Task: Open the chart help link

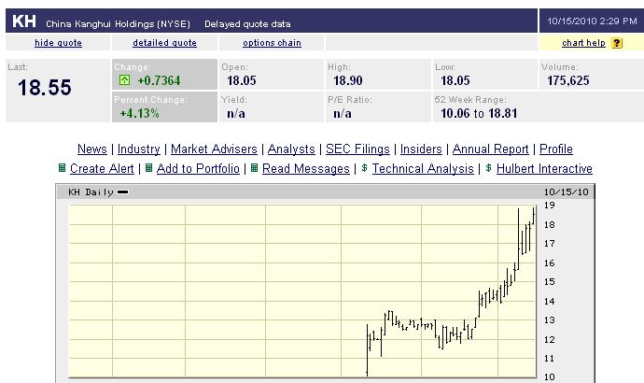Action: pyautogui.click(x=583, y=43)
